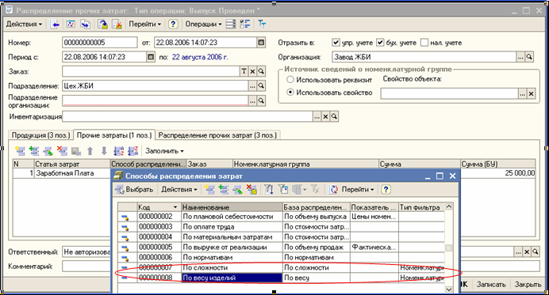Screen dimensions: 549x295
Task: Click the Номер input field
Action: pyautogui.click(x=100, y=43)
